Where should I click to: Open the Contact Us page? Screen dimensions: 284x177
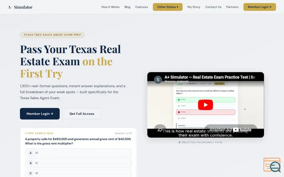point(213,7)
